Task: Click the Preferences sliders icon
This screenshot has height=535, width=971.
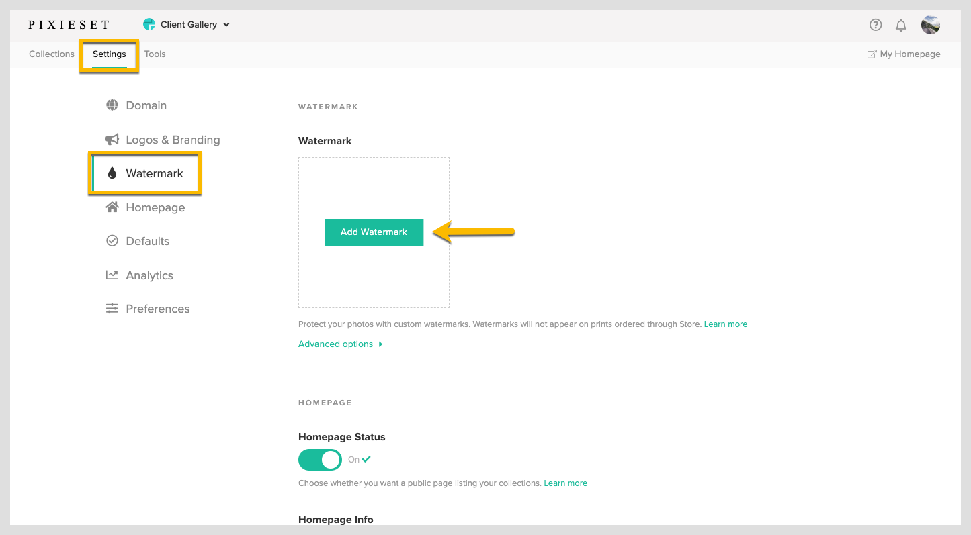Action: click(112, 309)
